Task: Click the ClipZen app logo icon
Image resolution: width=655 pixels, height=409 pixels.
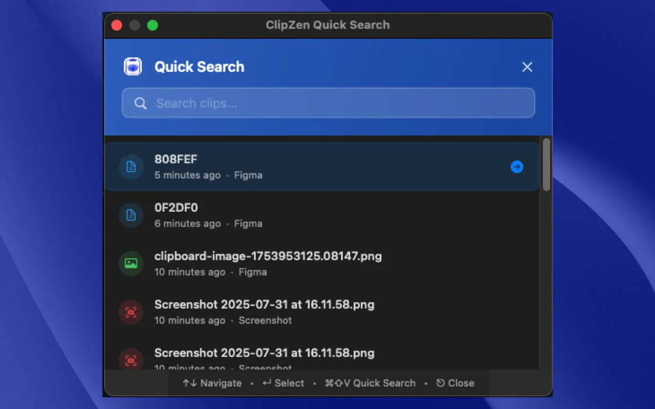Action: 133,66
